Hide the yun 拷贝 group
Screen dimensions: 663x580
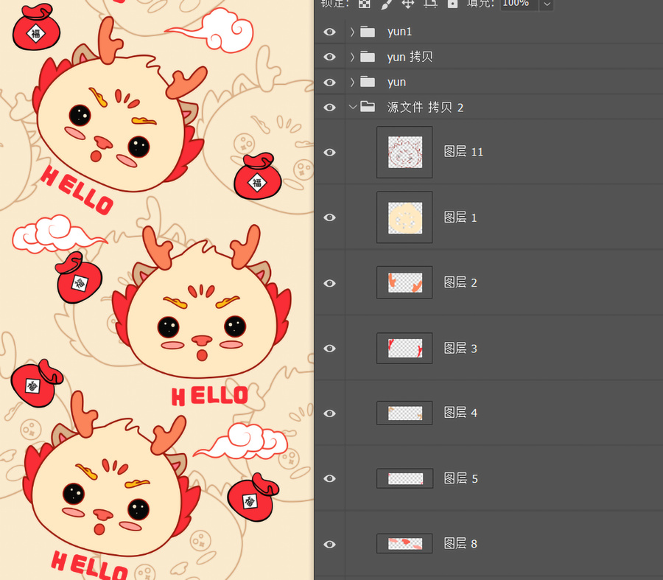[x=330, y=57]
